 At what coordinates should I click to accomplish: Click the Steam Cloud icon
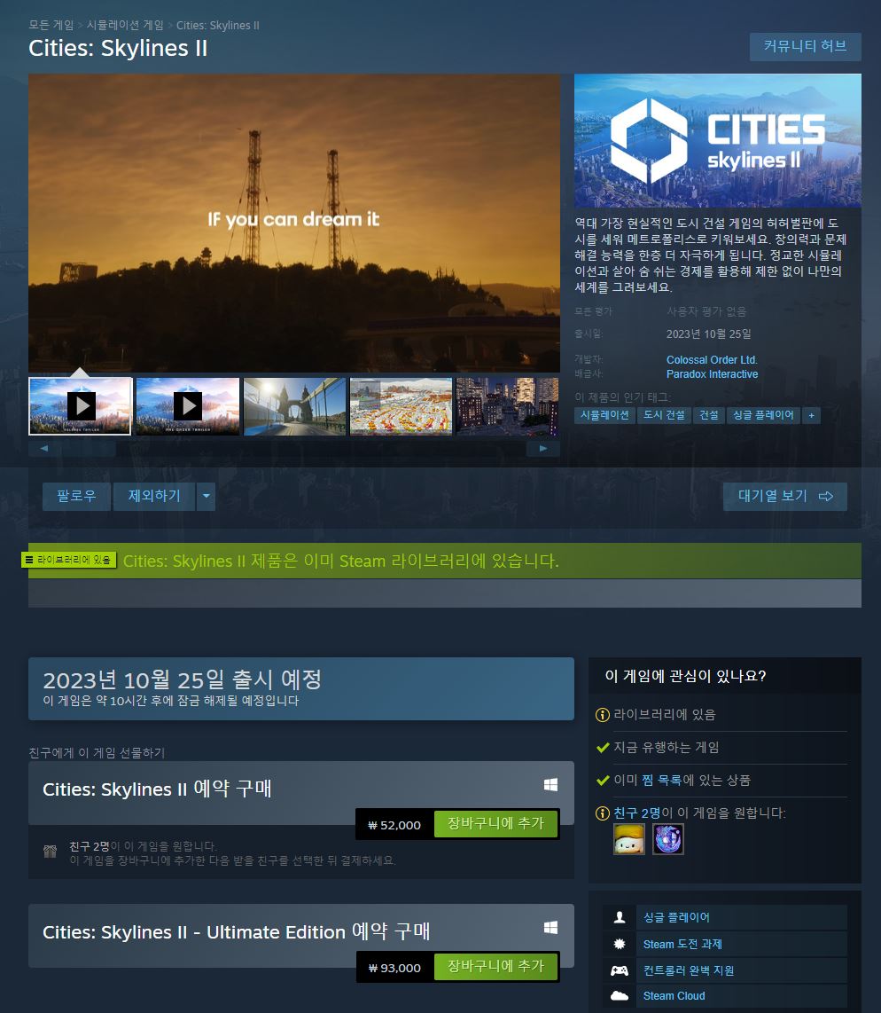[620, 996]
